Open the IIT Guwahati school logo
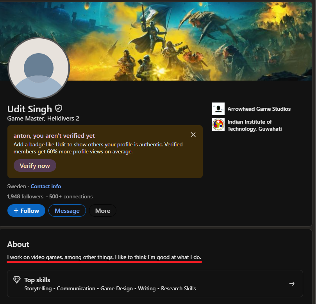 [218, 124]
